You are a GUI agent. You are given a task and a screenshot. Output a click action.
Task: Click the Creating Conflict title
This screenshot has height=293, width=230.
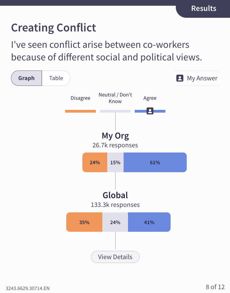click(x=54, y=28)
